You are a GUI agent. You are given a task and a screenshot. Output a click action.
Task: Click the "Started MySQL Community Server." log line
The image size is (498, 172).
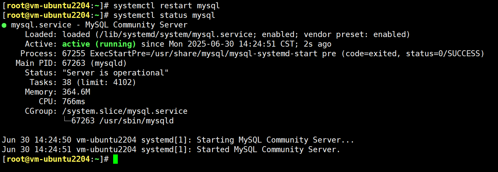pyautogui.click(x=268, y=150)
